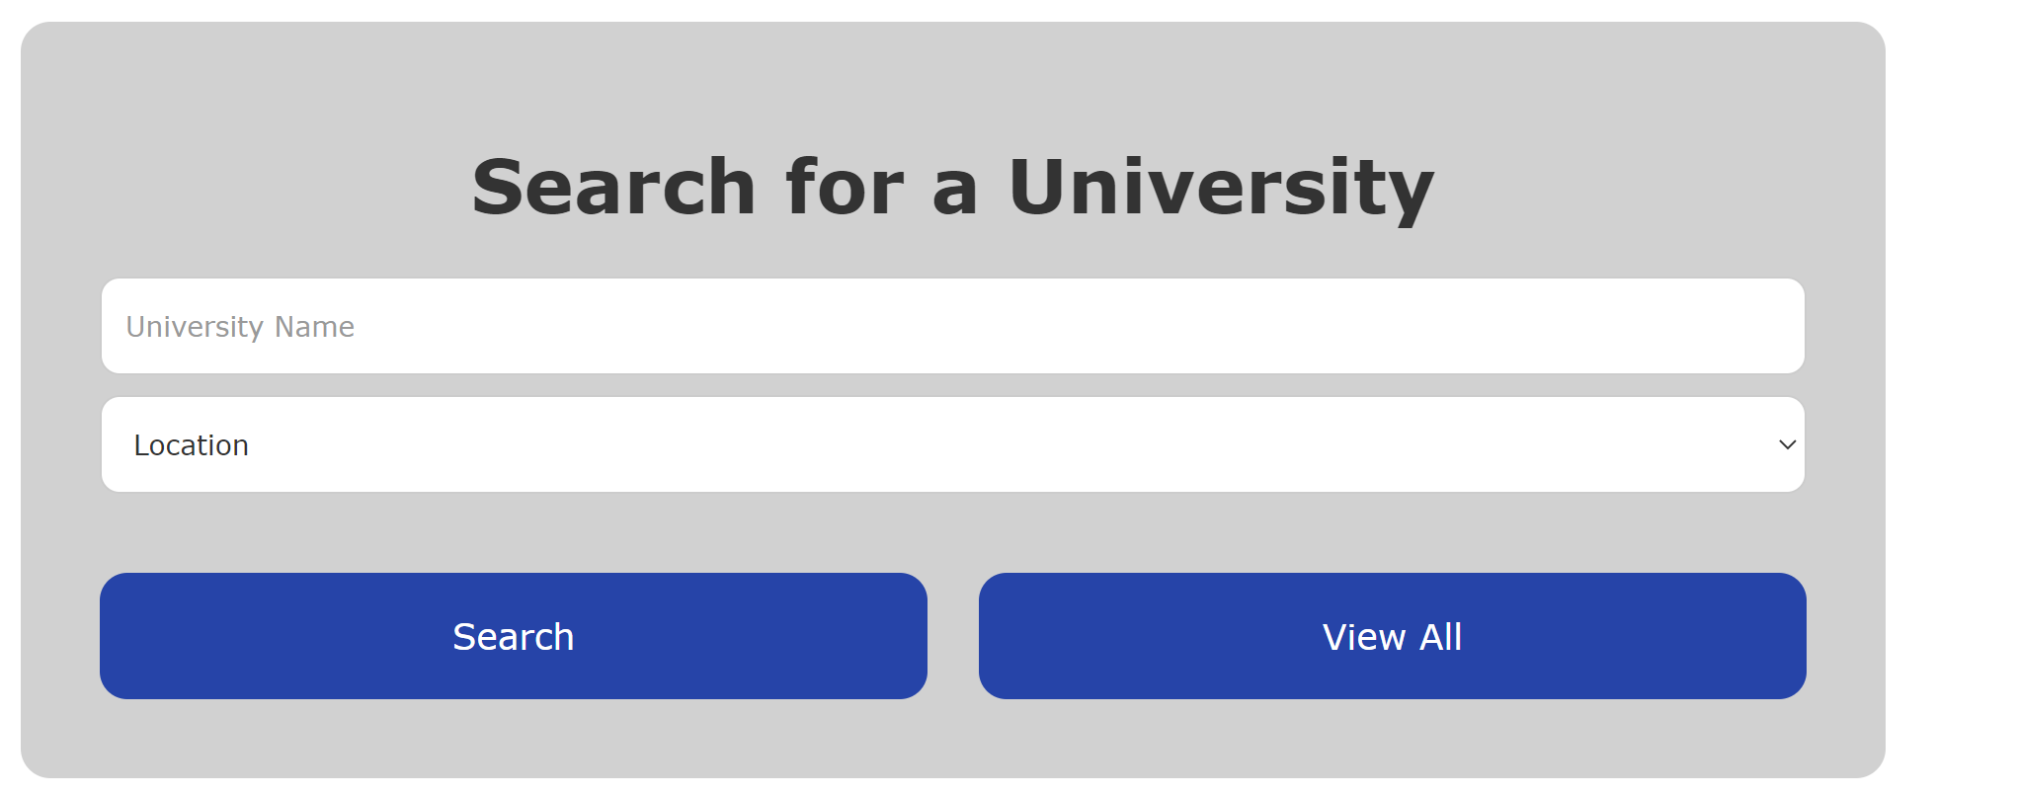Click the middle of the Location combo box
The image size is (2017, 796).
(x=952, y=444)
